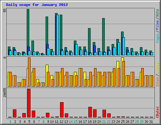The width and height of the screenshot is (161, 125).
Task: Click the day 11 label on the x-axis
Action: 57,122
